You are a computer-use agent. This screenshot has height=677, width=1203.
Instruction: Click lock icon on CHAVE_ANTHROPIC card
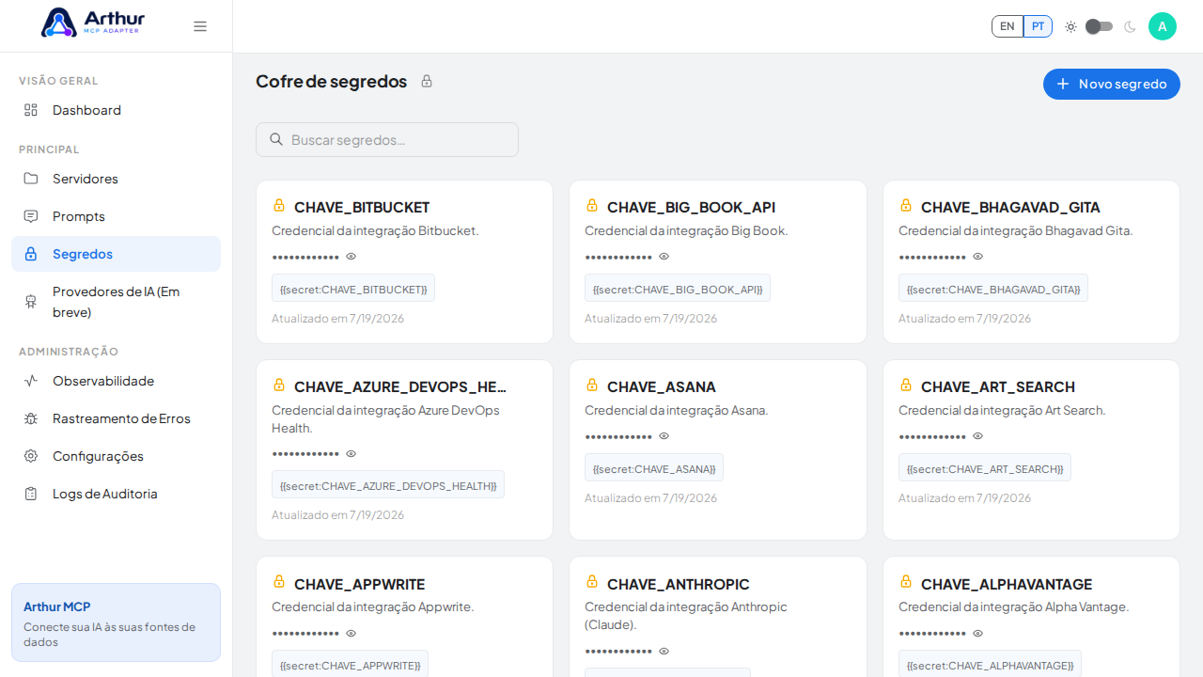tap(592, 581)
